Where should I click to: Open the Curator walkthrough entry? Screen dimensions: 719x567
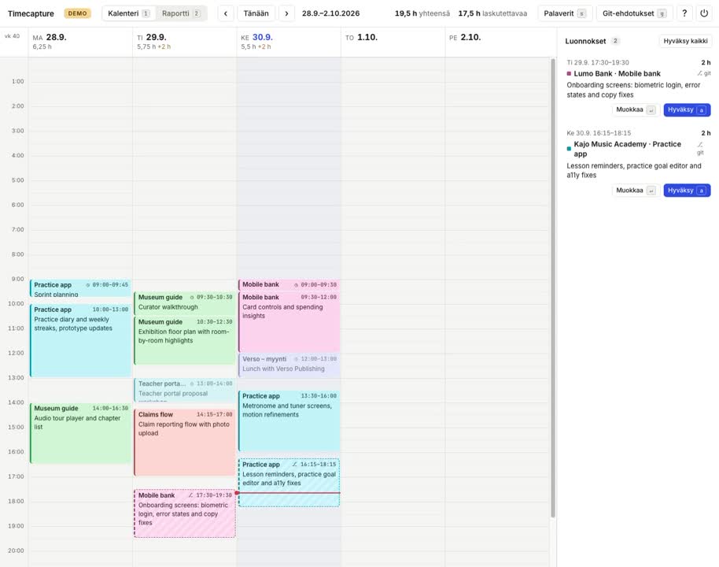(184, 302)
